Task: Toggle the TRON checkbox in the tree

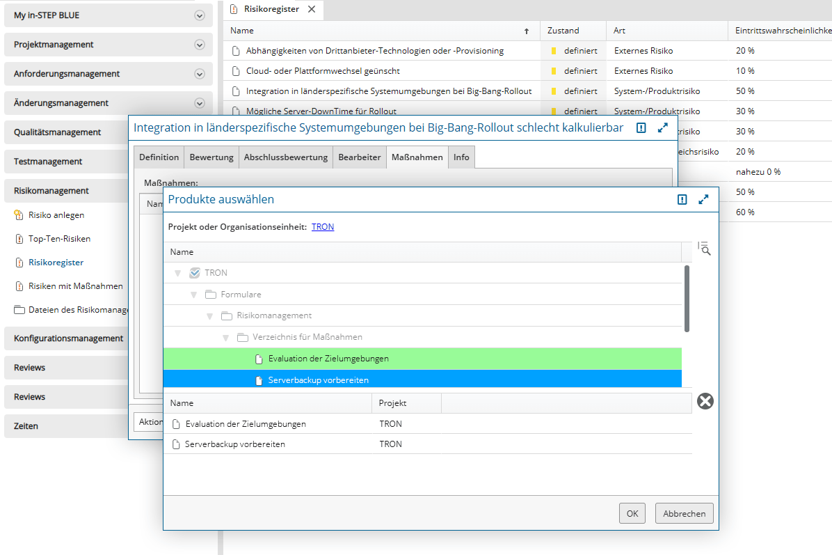Action: click(195, 273)
